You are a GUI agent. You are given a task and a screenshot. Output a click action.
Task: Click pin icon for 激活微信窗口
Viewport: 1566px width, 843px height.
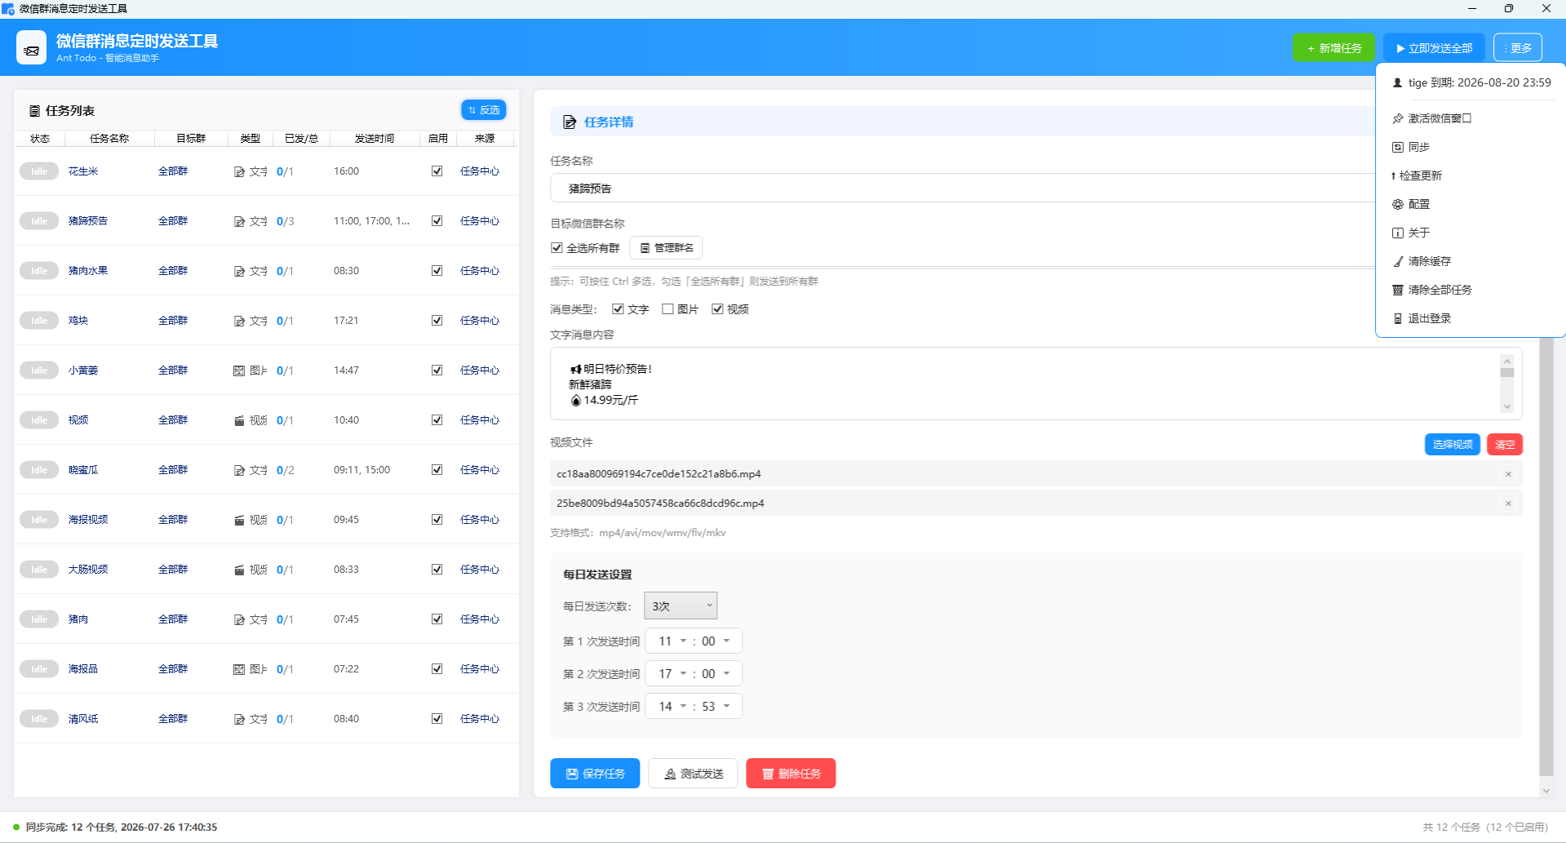(x=1398, y=118)
